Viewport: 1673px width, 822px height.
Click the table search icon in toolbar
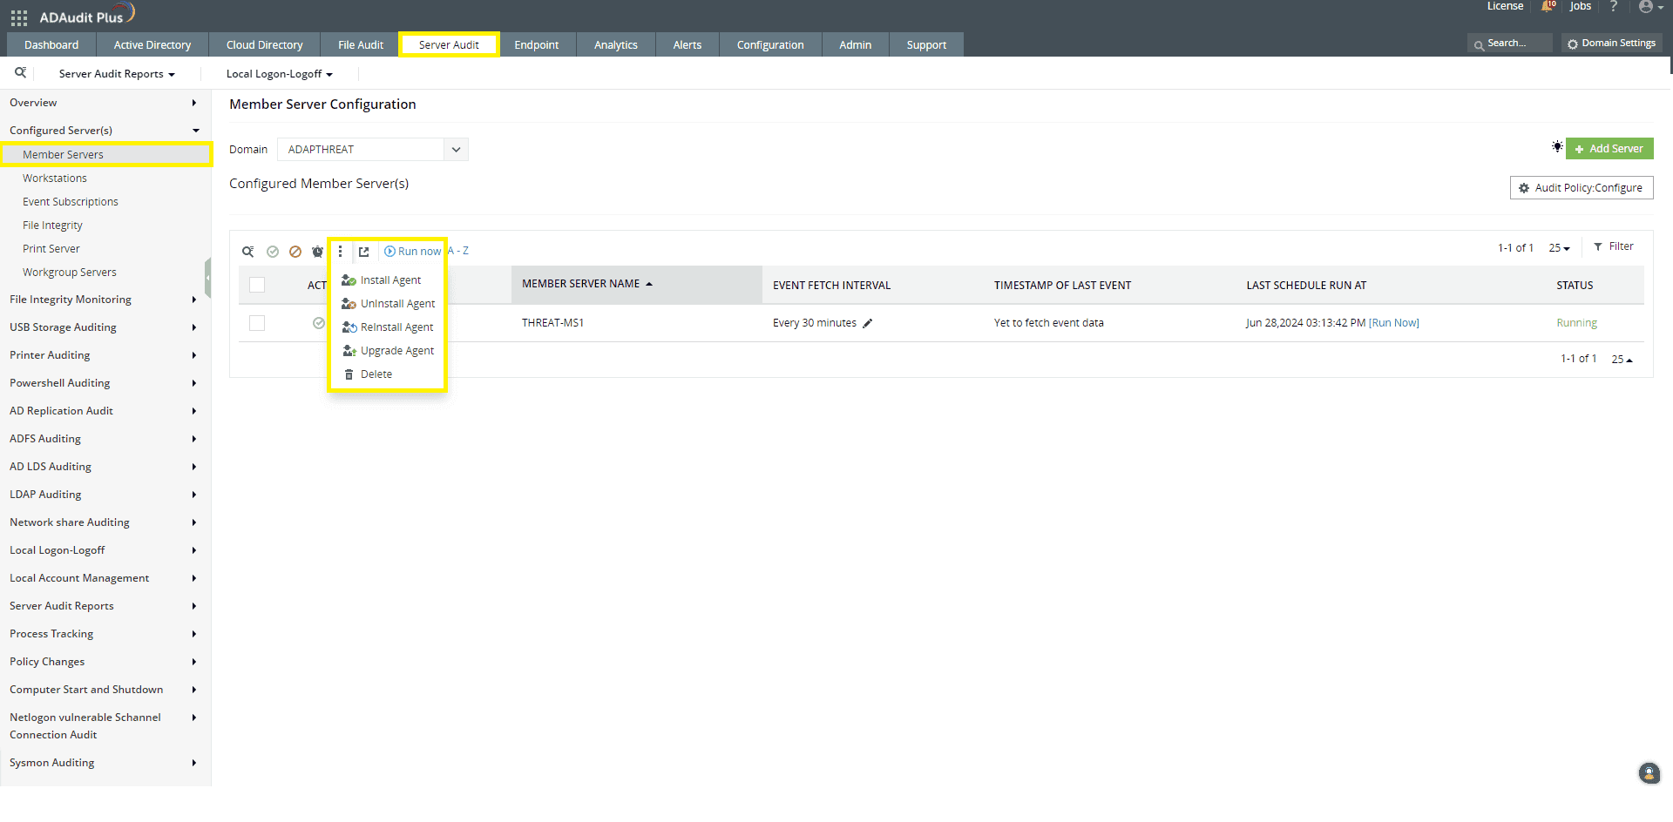pos(248,252)
